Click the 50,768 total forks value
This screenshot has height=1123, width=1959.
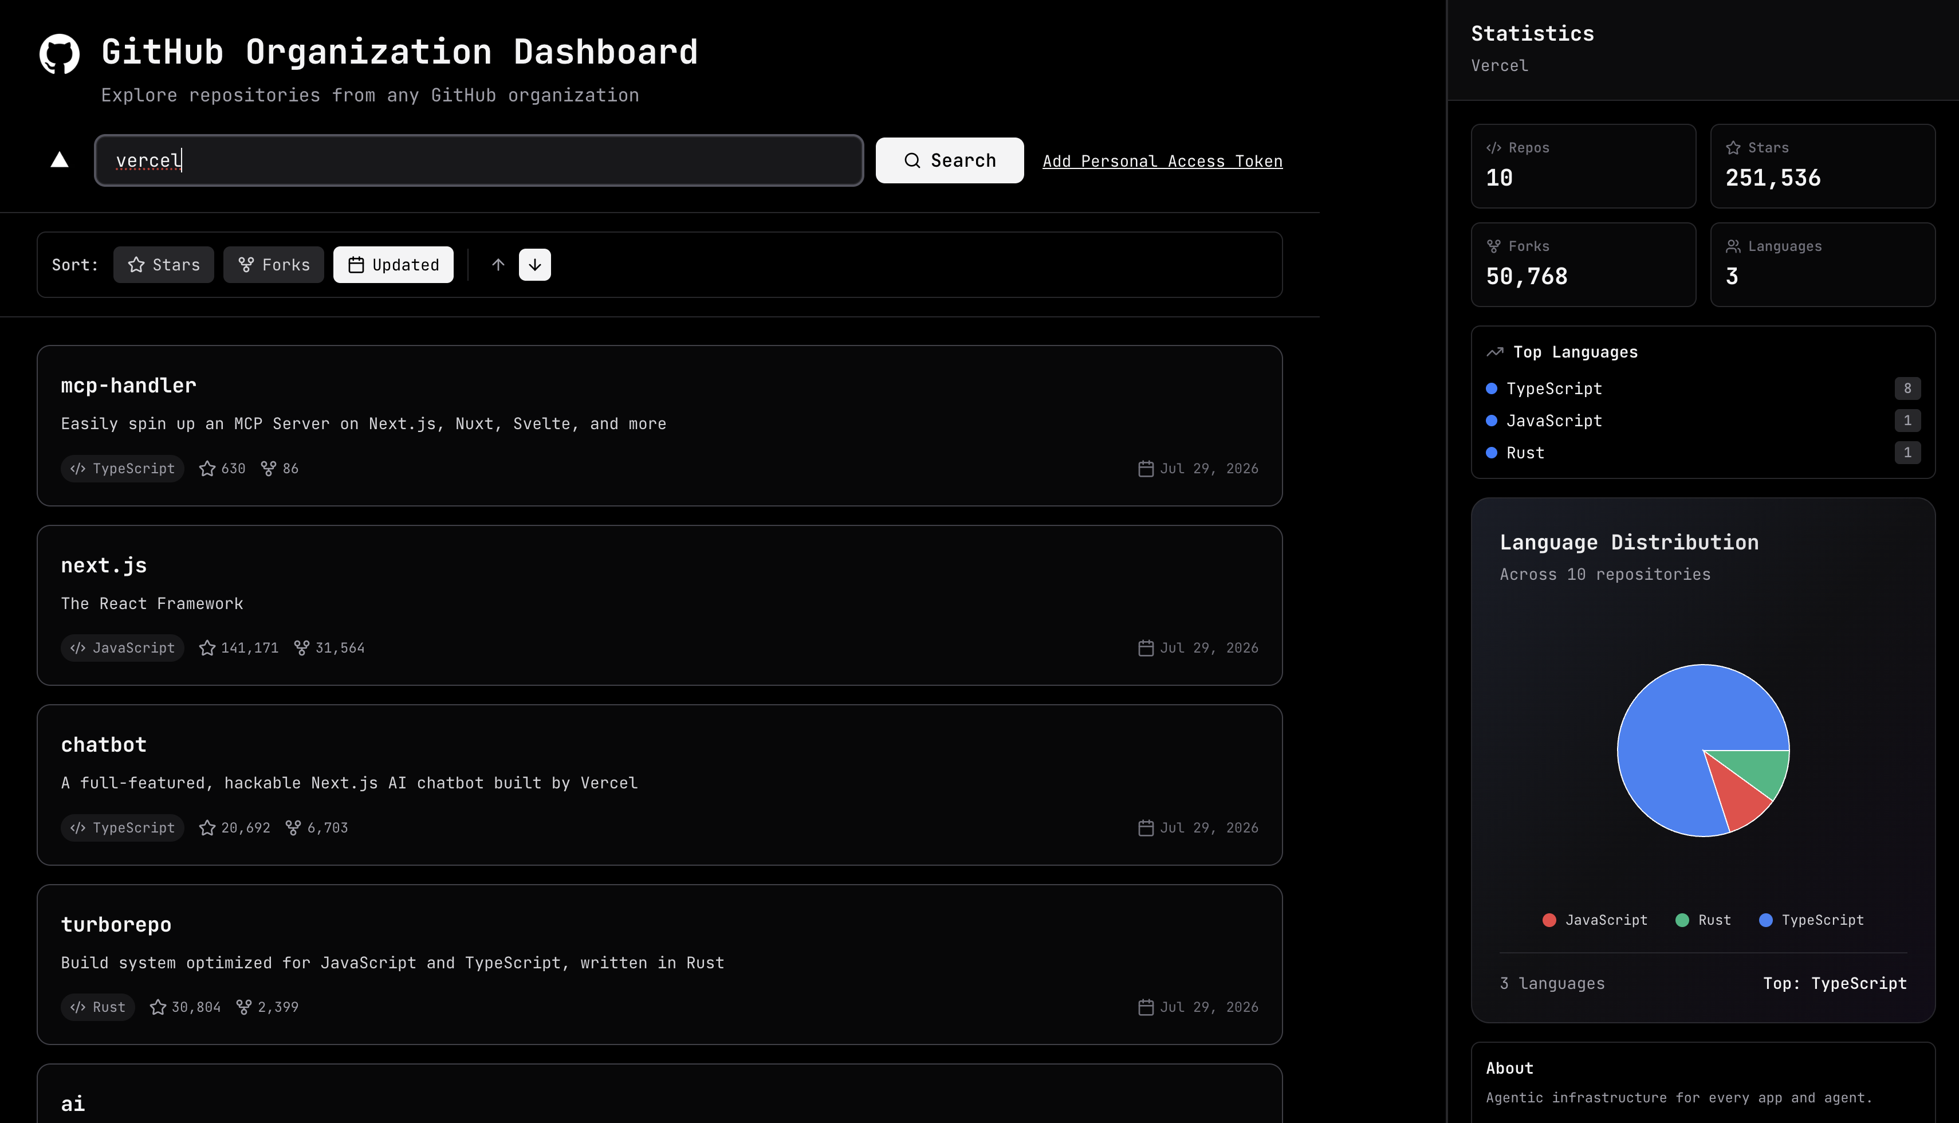(1527, 277)
